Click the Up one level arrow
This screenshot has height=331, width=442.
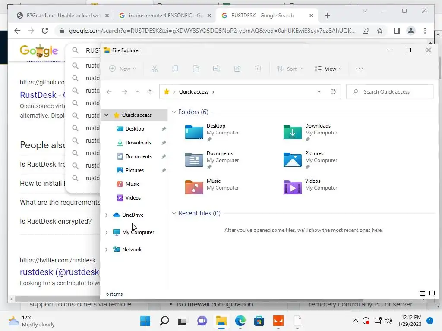coord(150,92)
